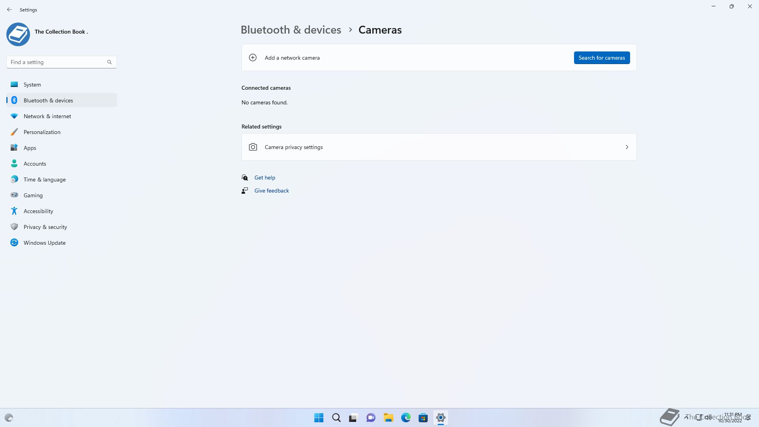Open Microsoft Store from the taskbar

click(x=423, y=418)
